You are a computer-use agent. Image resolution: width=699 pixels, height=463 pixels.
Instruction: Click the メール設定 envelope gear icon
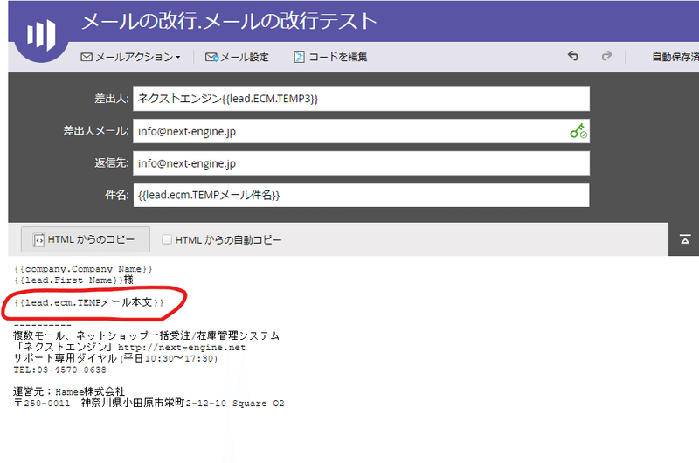click(x=211, y=57)
